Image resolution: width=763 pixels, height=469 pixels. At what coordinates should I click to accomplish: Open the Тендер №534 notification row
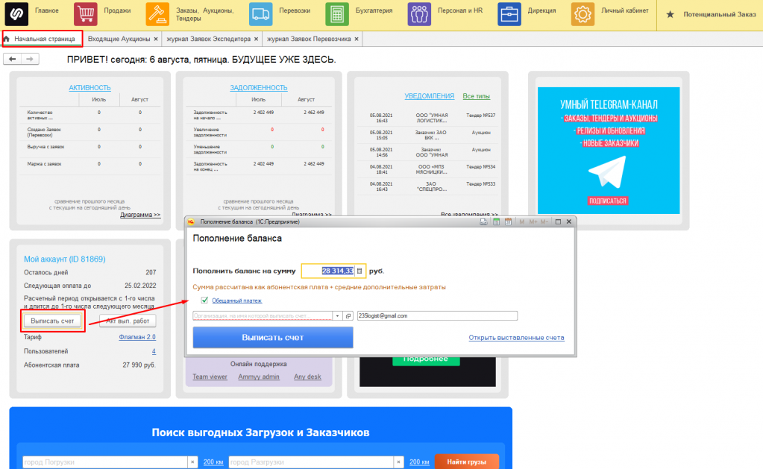428,169
